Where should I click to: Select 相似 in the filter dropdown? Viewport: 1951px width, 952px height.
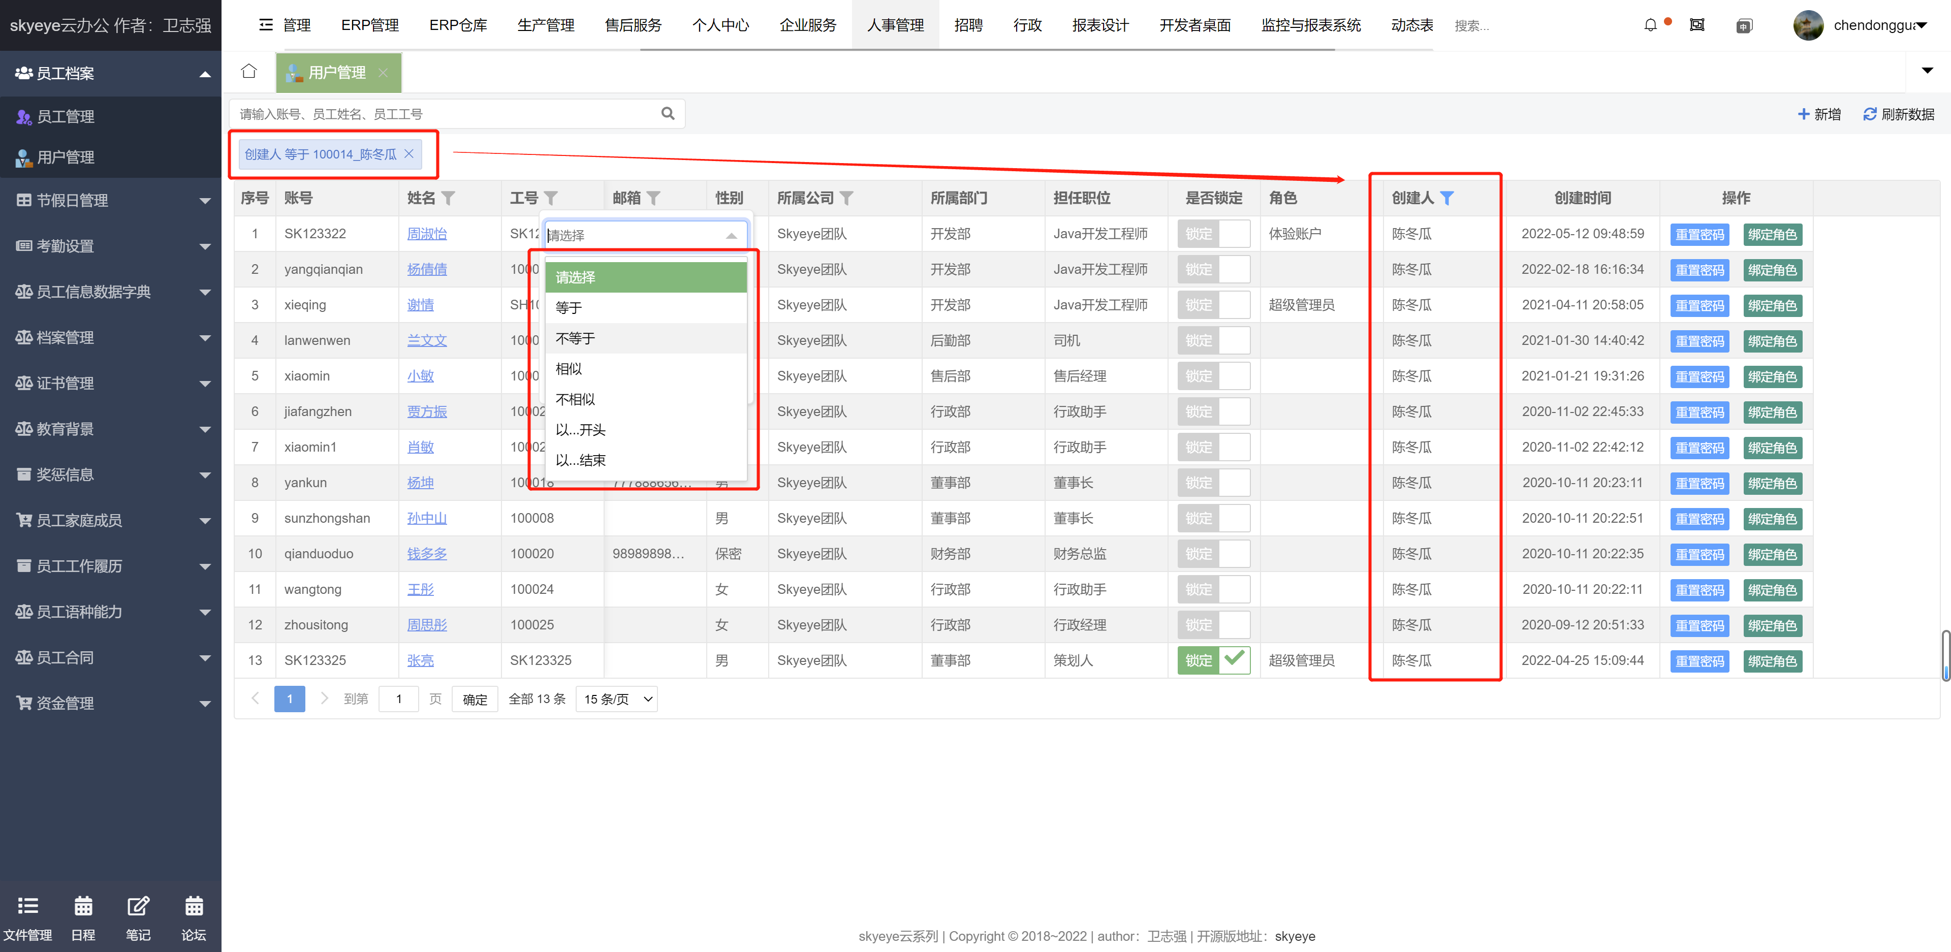pos(646,369)
